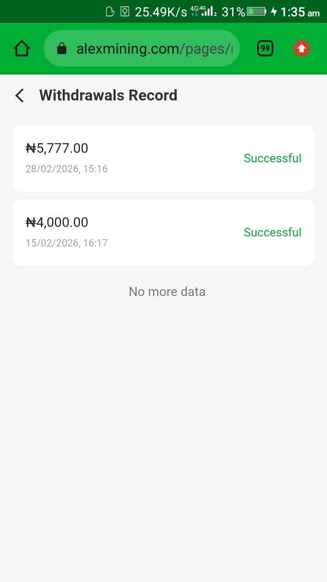Tap the 28/02/2026, 15:16 date text
Screen dimensions: 327x582
[x=66, y=169]
